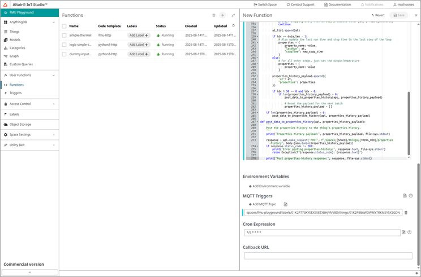Click the Altair logo icon
The width and height of the screenshot is (421, 277).
click(6, 5)
